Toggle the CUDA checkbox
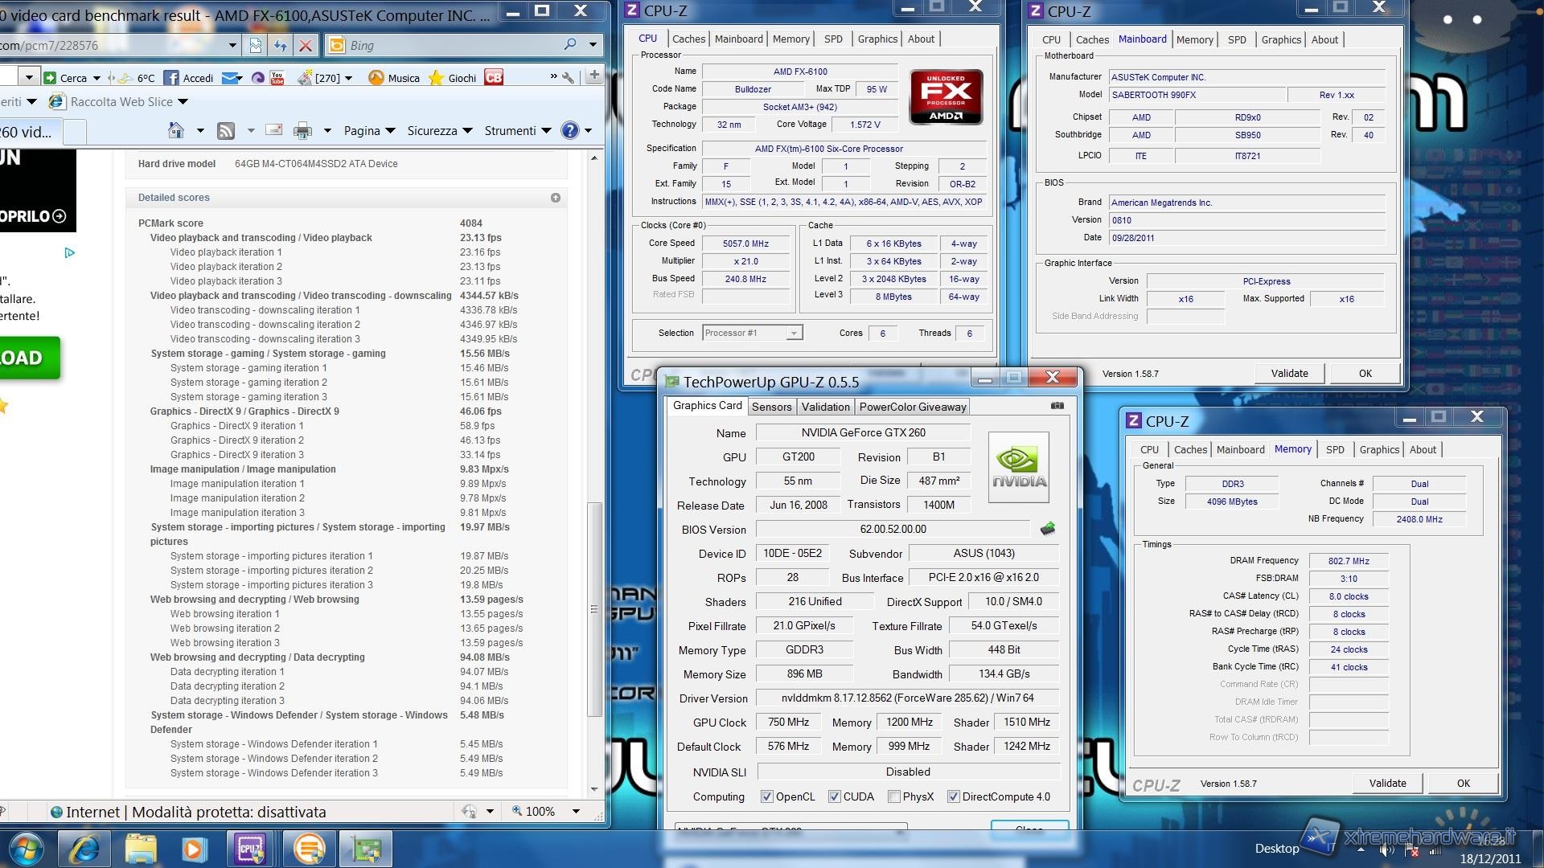The height and width of the screenshot is (868, 1544). pos(835,796)
